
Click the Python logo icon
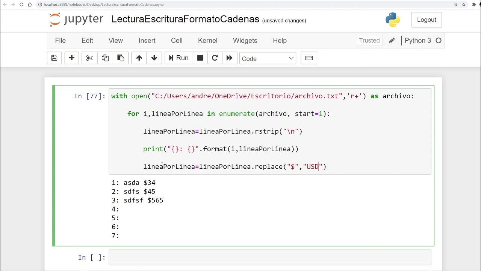(393, 20)
